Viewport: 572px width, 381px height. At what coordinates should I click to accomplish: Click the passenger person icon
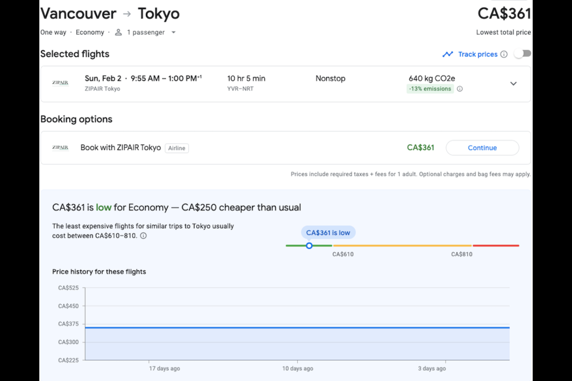[118, 33]
